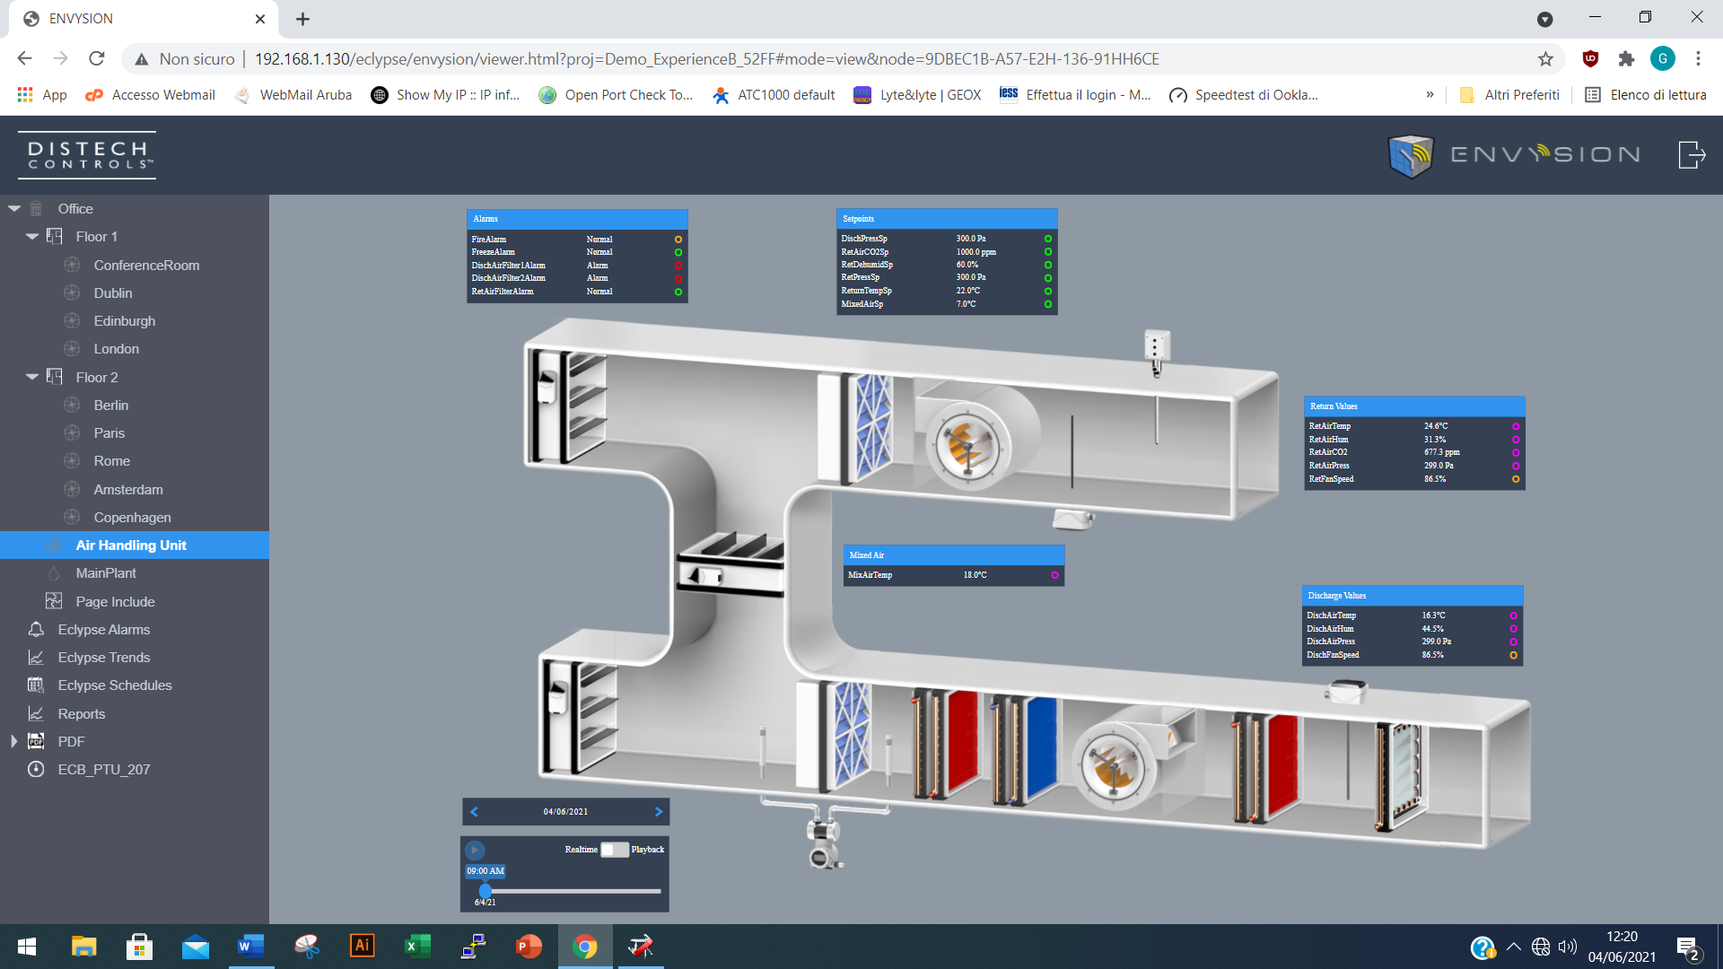Open Eclypse Schedules calendar icon
Image resolution: width=1723 pixels, height=969 pixels.
tap(36, 685)
